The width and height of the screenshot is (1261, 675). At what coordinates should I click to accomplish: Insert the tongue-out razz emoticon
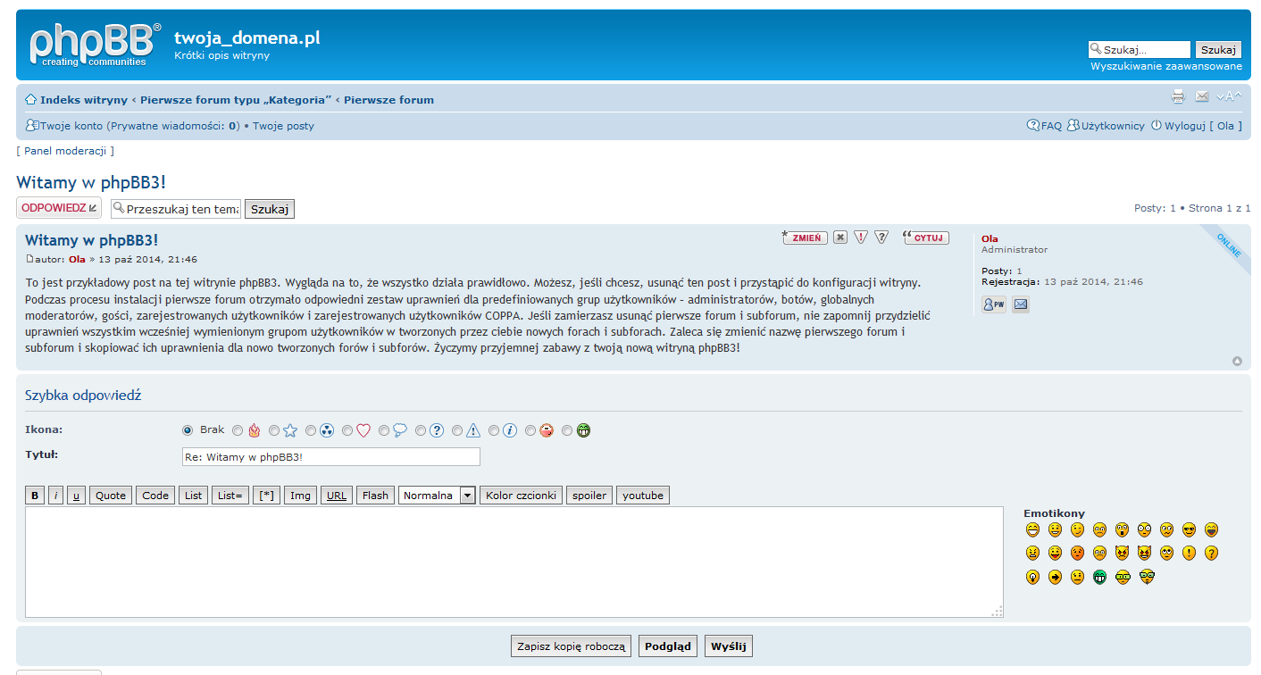point(1056,553)
